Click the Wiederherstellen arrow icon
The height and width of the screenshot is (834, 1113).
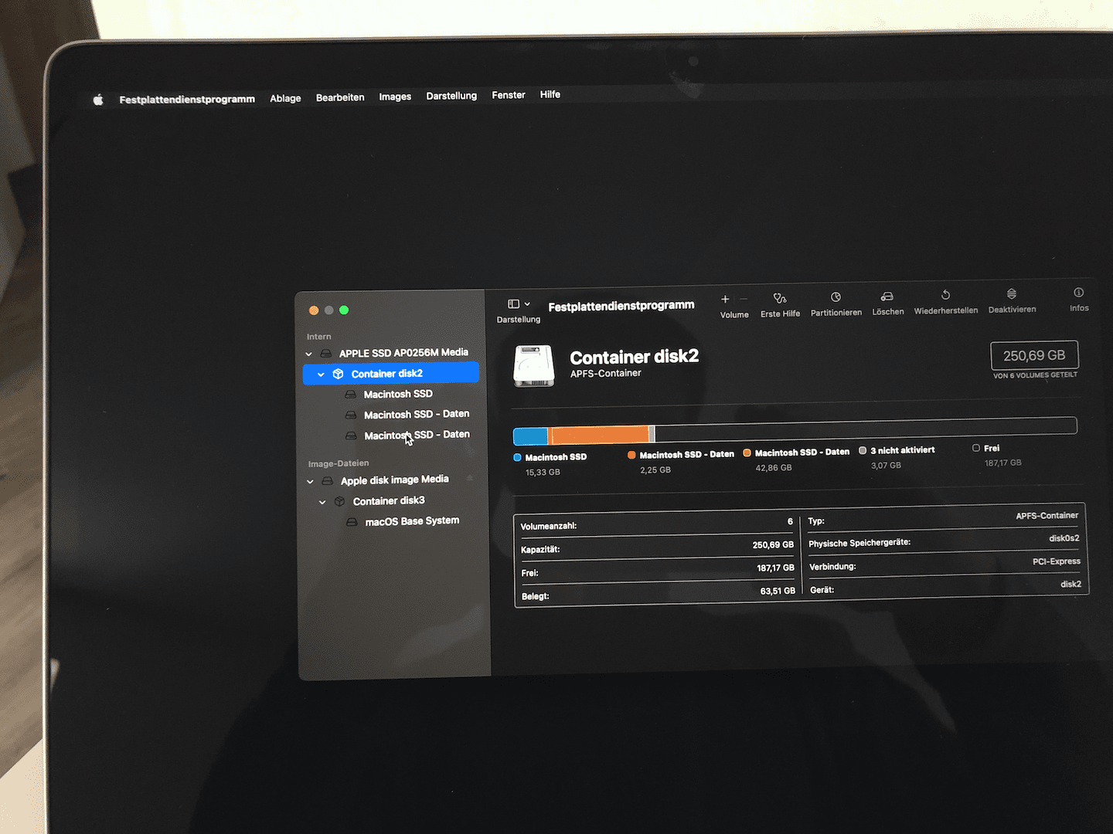point(945,295)
